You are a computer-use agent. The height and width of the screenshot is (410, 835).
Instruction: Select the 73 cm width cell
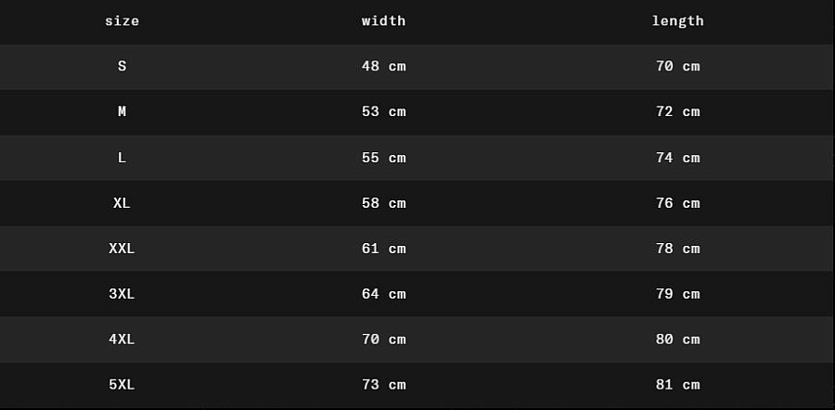tap(383, 385)
